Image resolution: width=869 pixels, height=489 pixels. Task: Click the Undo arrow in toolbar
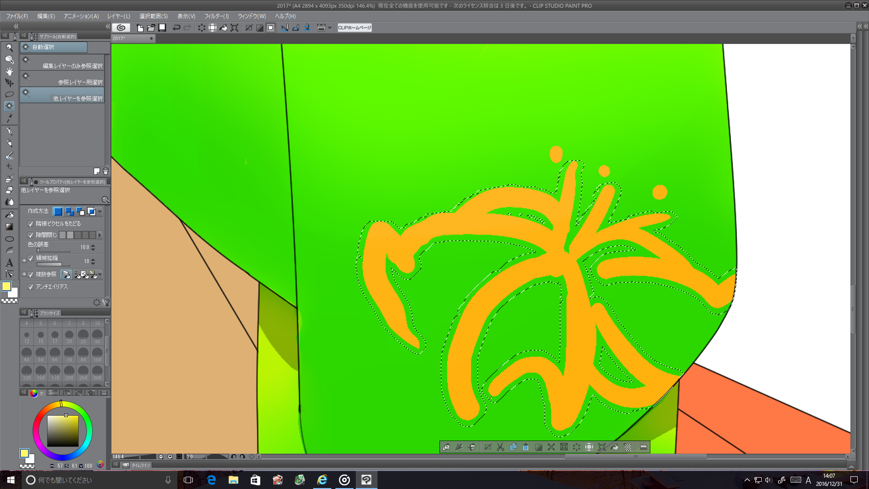(x=177, y=28)
